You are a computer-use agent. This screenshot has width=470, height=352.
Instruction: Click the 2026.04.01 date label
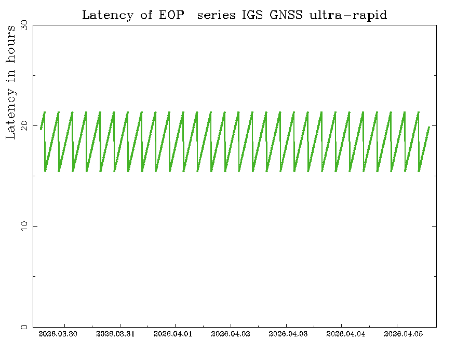click(173, 334)
